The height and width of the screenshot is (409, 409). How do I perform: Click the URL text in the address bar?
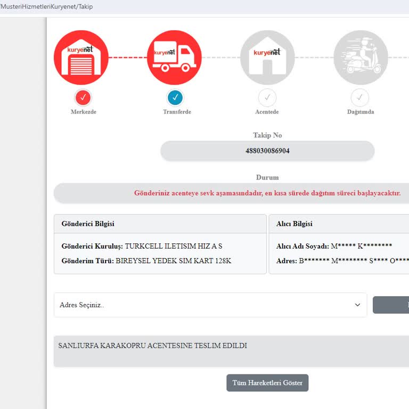47,6
